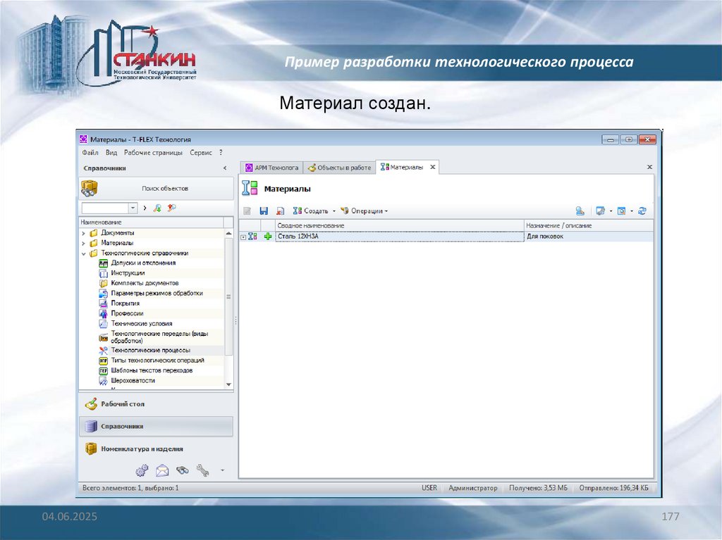Open the Рабочие страницы menu

tap(153, 153)
